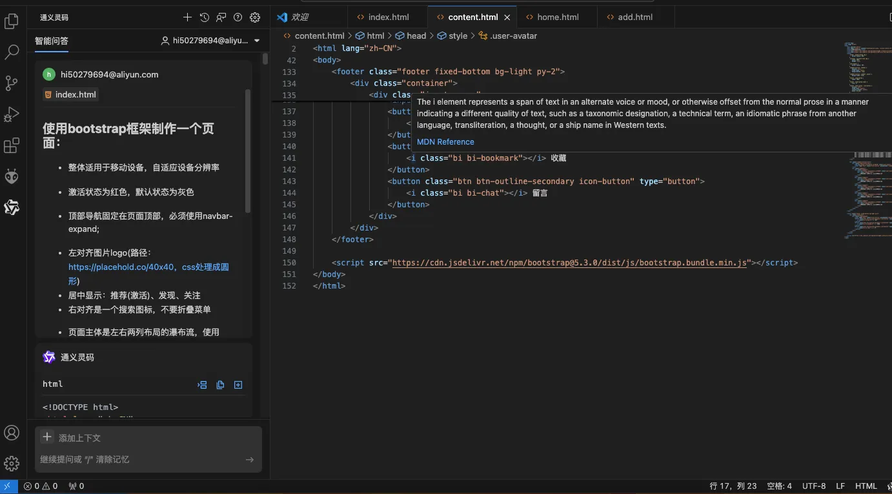Select the 智能问答 tab

[x=52, y=41]
